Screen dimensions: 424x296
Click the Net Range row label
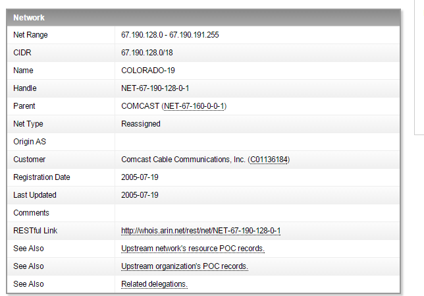click(x=30, y=35)
